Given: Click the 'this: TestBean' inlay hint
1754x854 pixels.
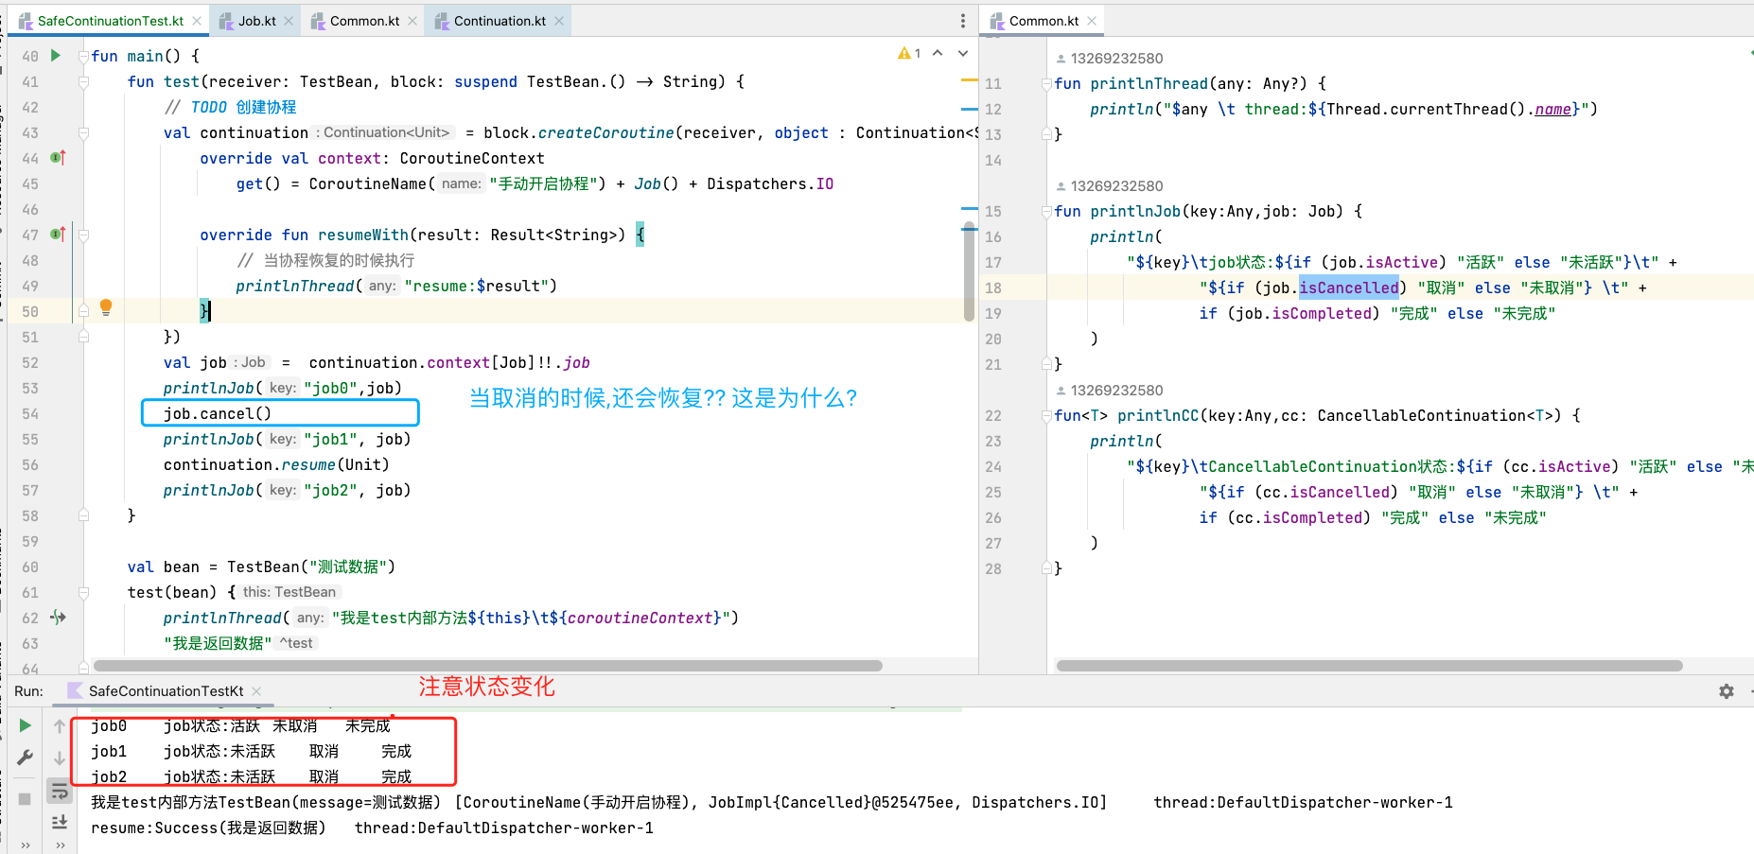Looking at the screenshot, I should pyautogui.click(x=289, y=592).
